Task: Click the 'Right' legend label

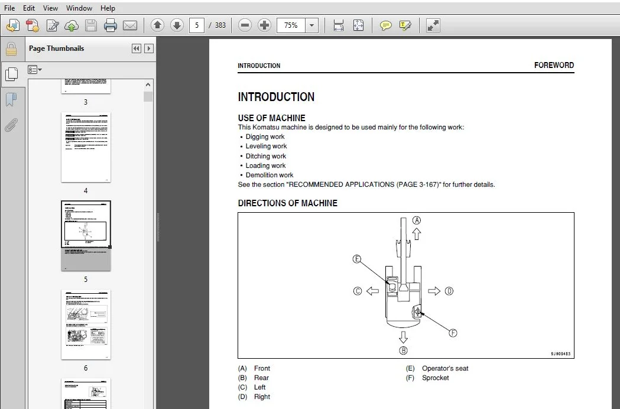Action: pos(262,397)
